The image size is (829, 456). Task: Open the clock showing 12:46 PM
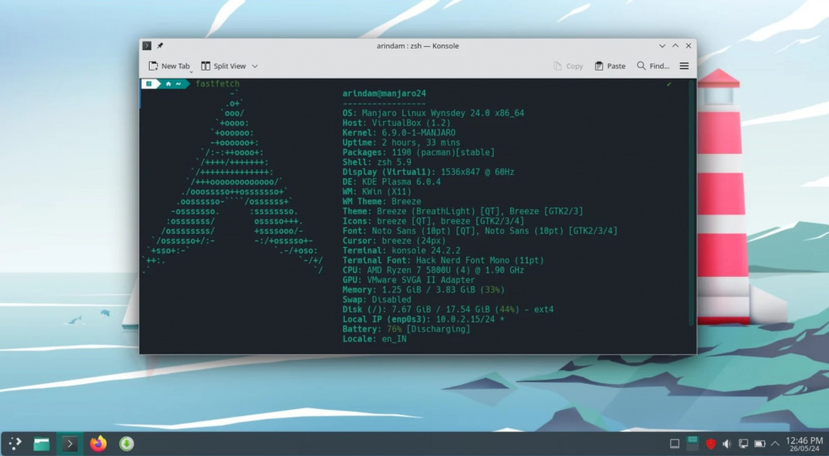point(804,444)
